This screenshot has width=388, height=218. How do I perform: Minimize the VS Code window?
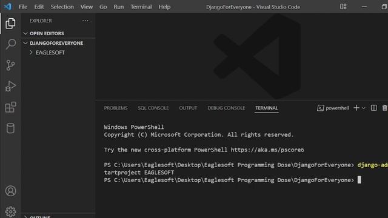(x=364, y=7)
